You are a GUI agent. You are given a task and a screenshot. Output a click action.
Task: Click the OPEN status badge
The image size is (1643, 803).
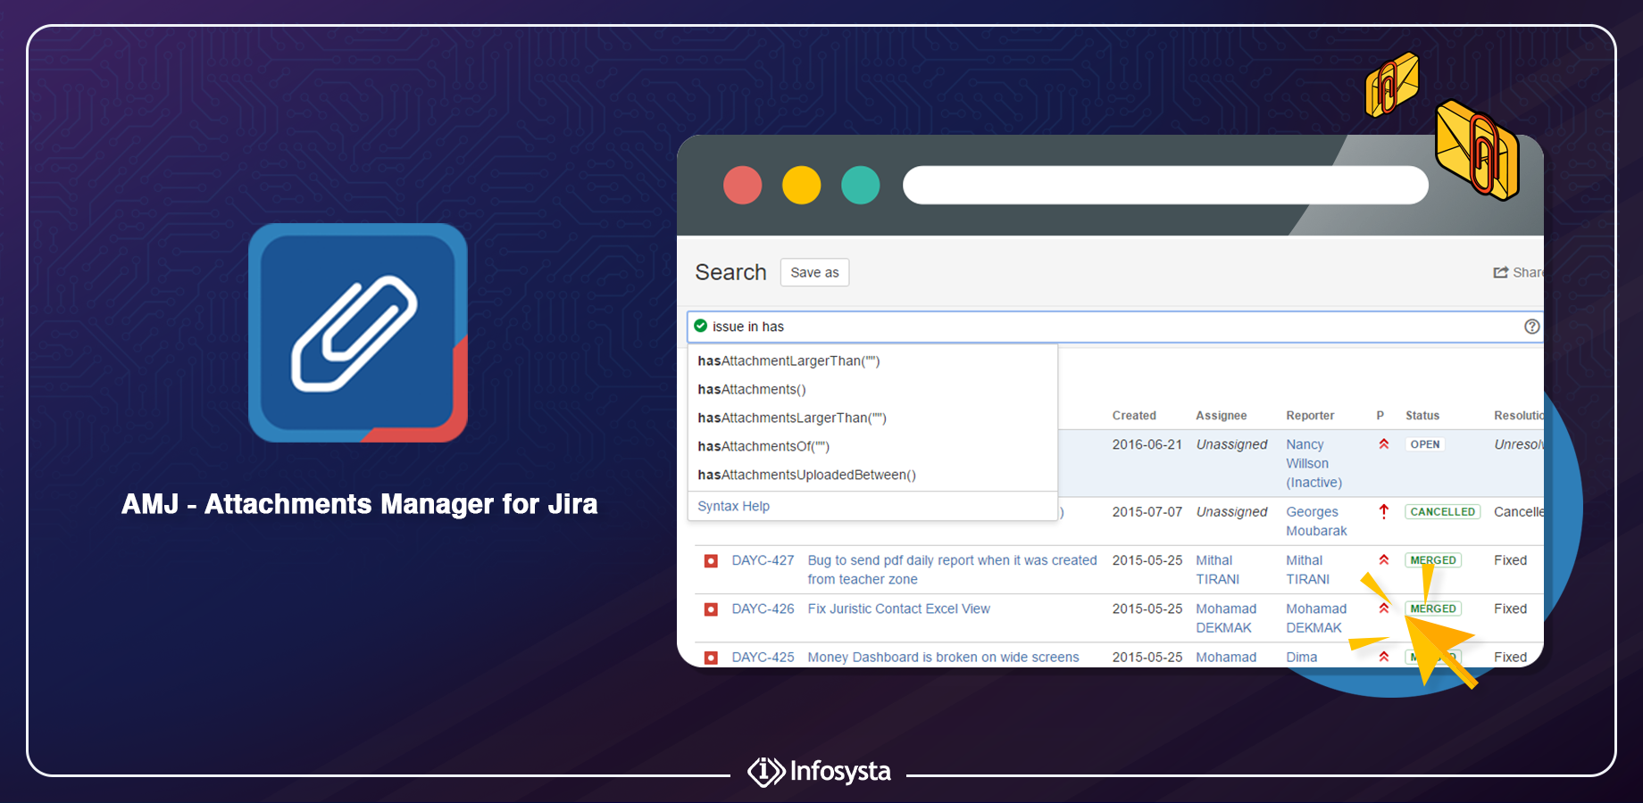(1425, 444)
